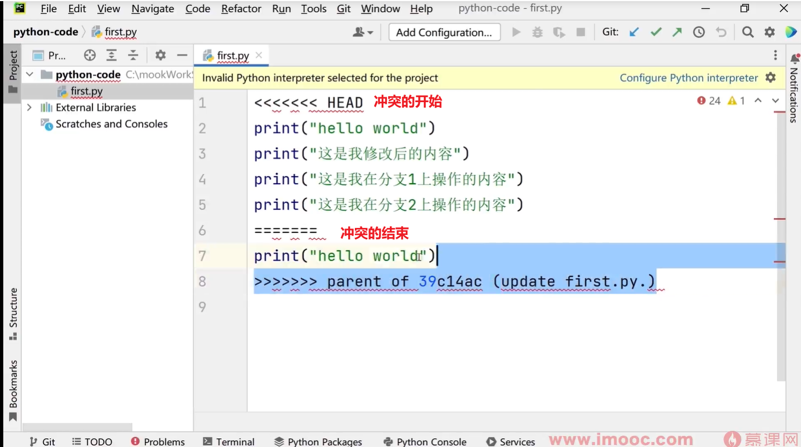Expand the External Libraries node
Image resolution: width=801 pixels, height=447 pixels.
pyautogui.click(x=30, y=108)
